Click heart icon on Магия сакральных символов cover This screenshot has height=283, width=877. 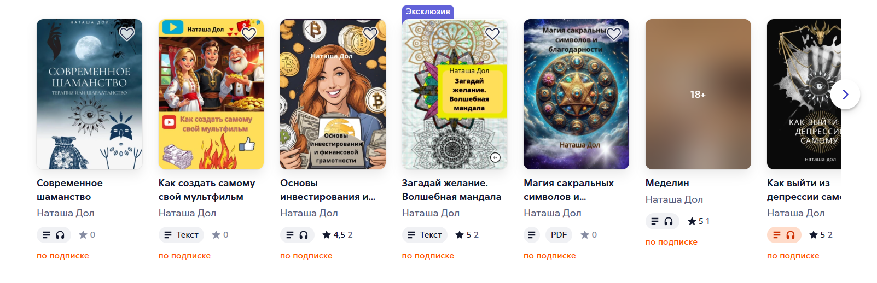pos(614,34)
